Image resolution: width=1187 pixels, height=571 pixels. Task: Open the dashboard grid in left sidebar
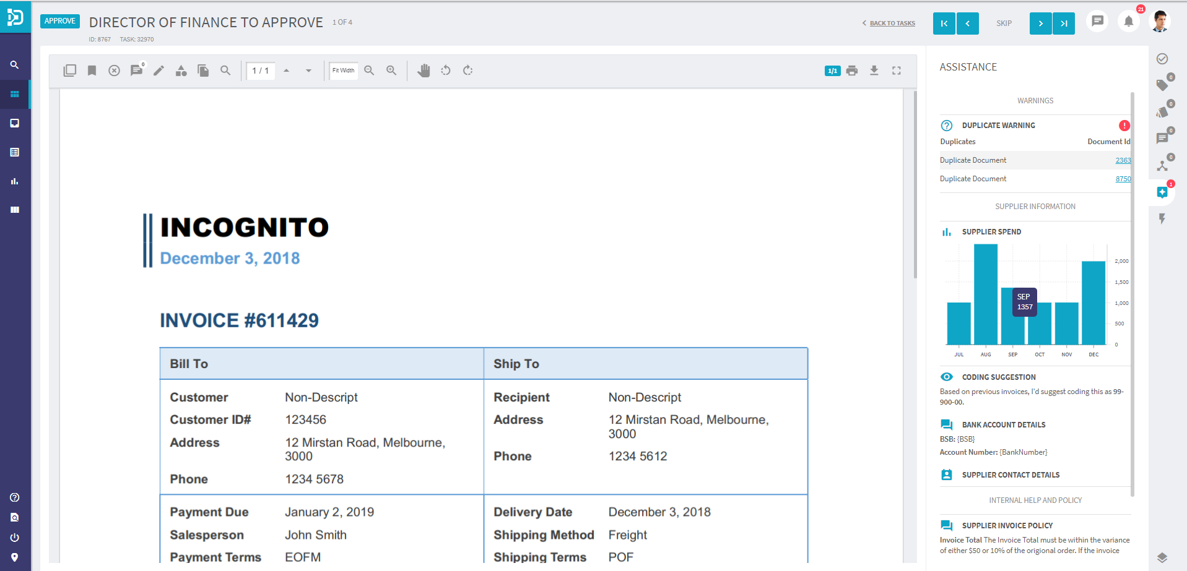point(15,95)
